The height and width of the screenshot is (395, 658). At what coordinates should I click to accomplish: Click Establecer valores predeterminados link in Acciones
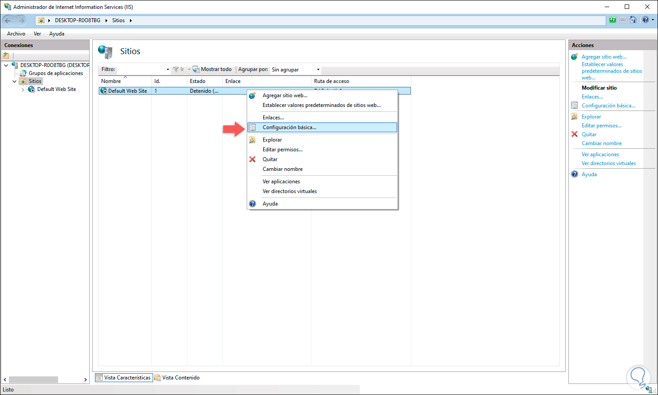pos(612,71)
